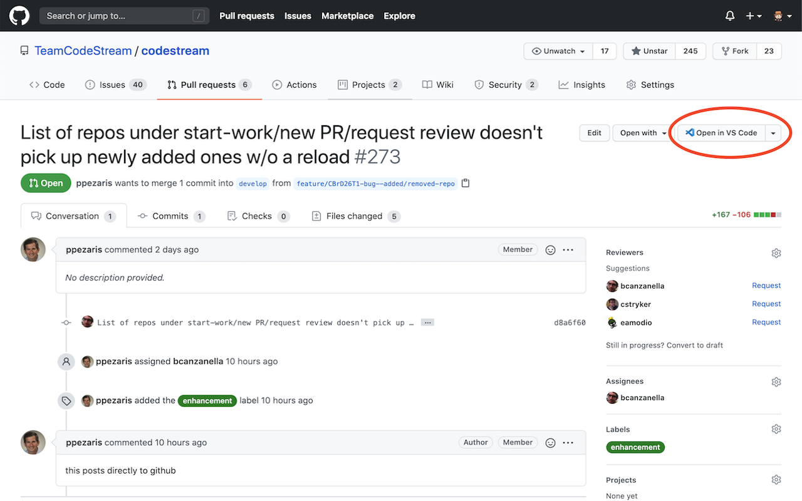Switch to the Security tab
Viewport: 802px width, 501px height.
pos(506,85)
